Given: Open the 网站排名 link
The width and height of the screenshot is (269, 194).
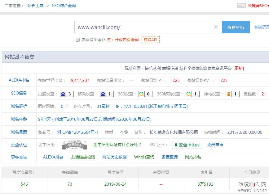Looking at the screenshot, I should (x=193, y=157).
